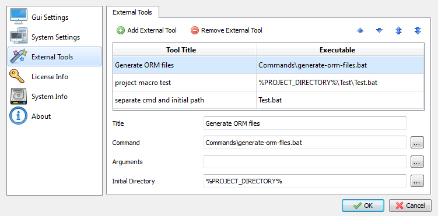The height and width of the screenshot is (216, 438).
Task: Browse for Initial Directory
Action: [417, 181]
